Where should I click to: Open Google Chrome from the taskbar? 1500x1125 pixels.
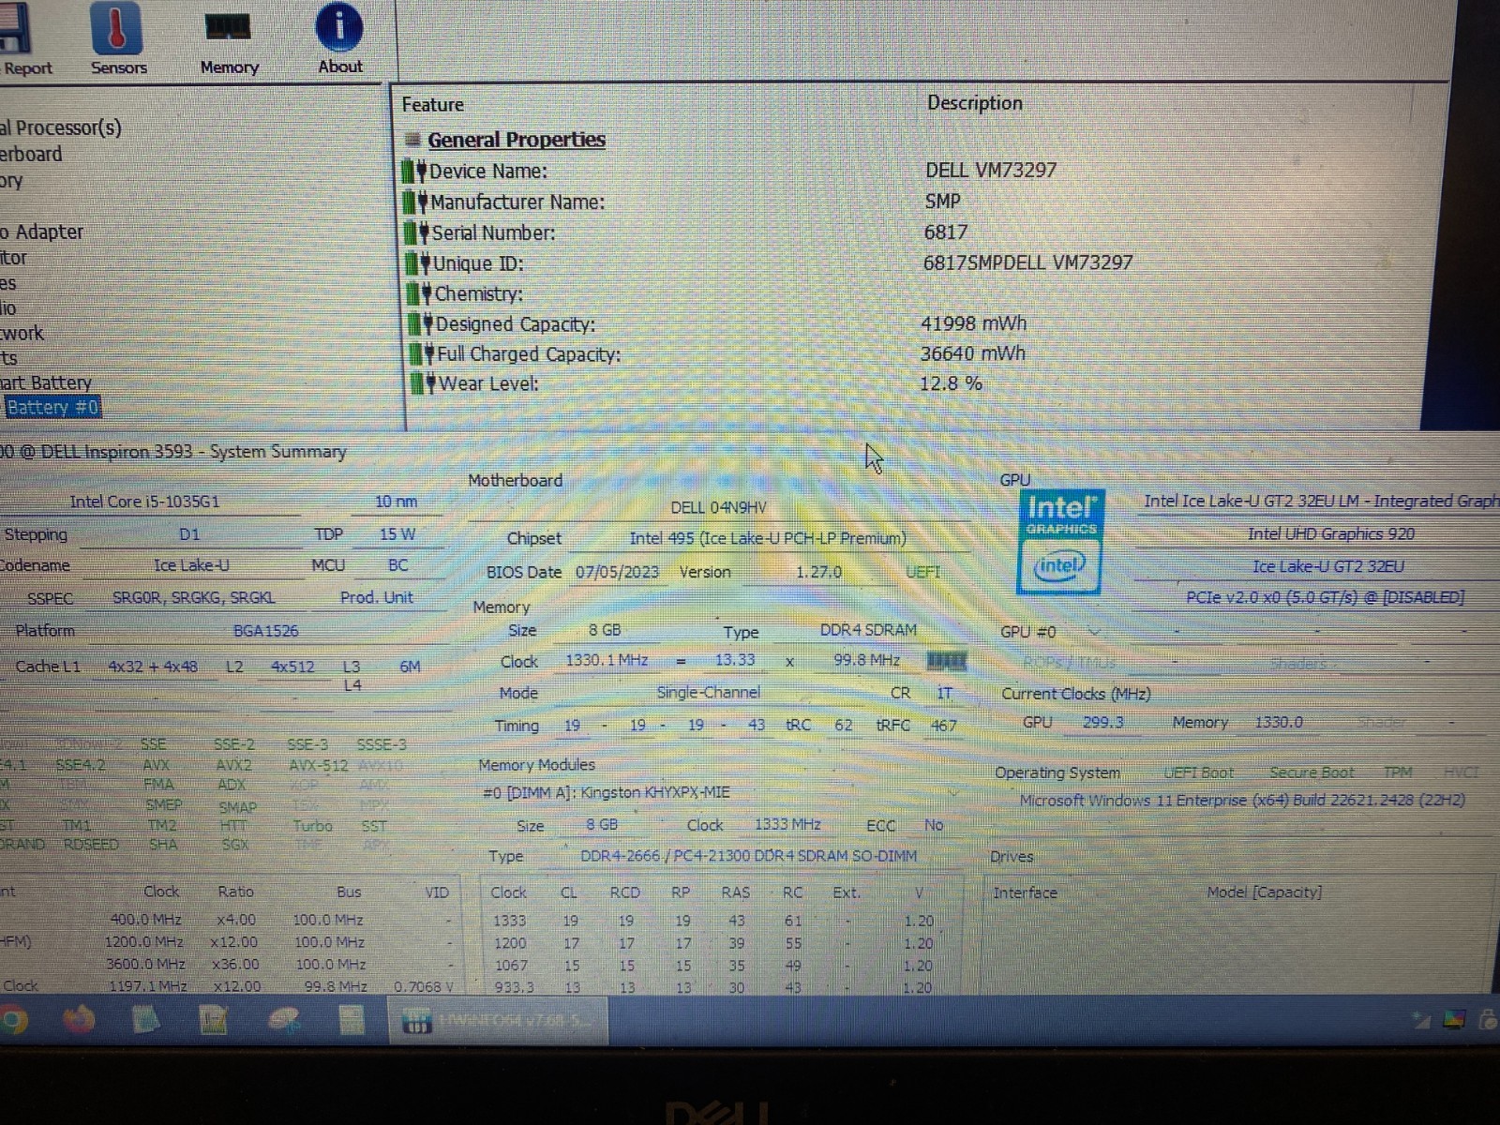11,1019
